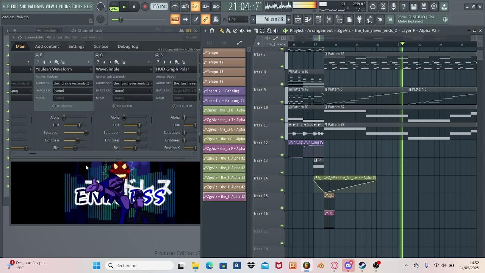This screenshot has height=273, width=485.
Task: Open Presets in ZGameEditor Visualizer
Action: pos(192,37)
